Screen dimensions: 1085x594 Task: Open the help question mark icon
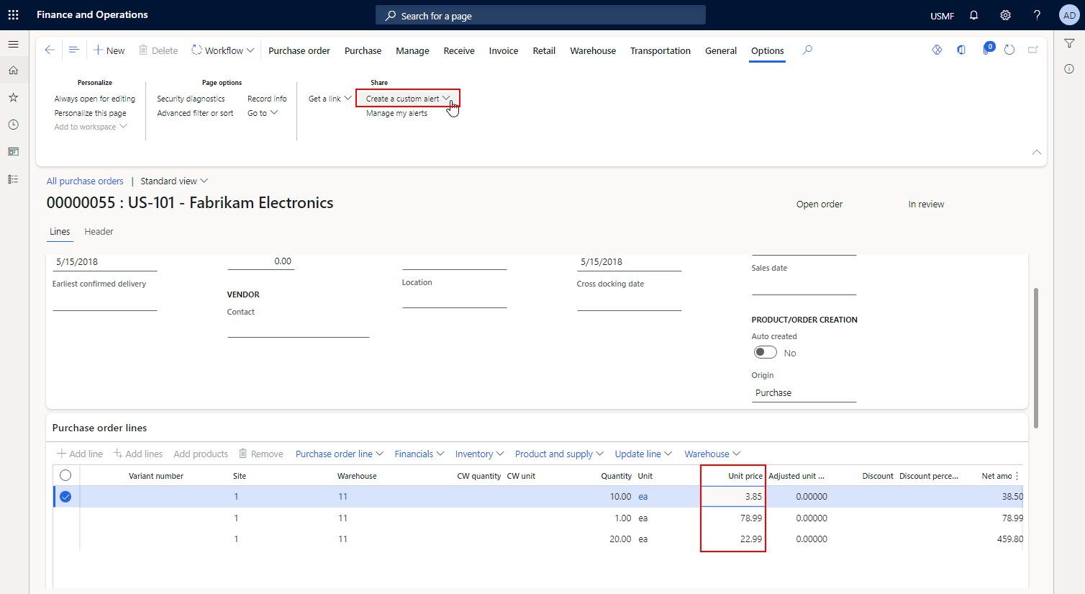pyautogui.click(x=1037, y=15)
